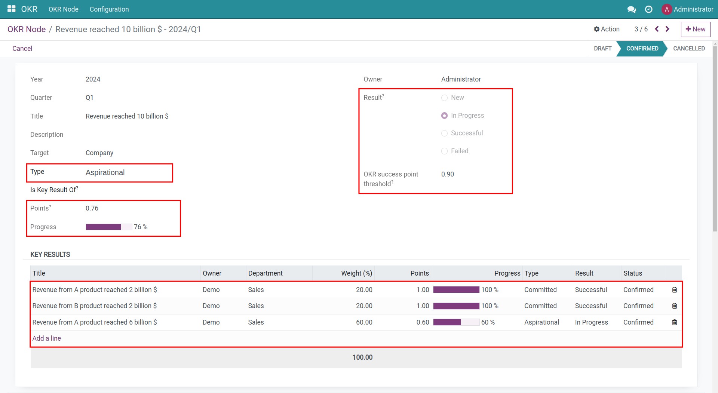Delete the A product 2 billion key result
This screenshot has width=718, height=393.
[x=674, y=289]
